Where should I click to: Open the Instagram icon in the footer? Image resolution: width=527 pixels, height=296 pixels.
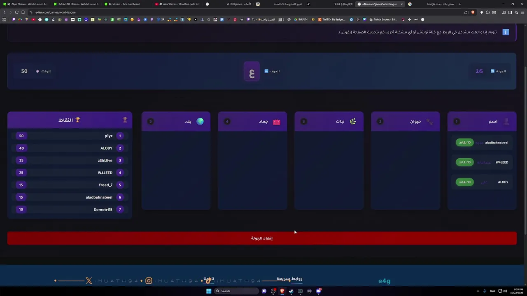[x=149, y=281]
